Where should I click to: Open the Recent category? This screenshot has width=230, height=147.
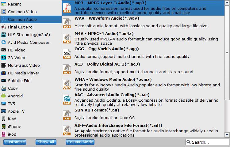pos(31,4)
